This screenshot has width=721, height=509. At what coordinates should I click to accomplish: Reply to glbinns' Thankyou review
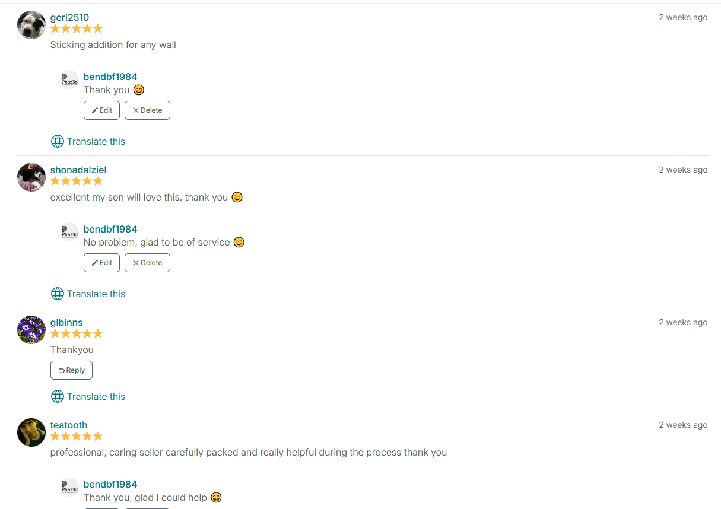(71, 370)
